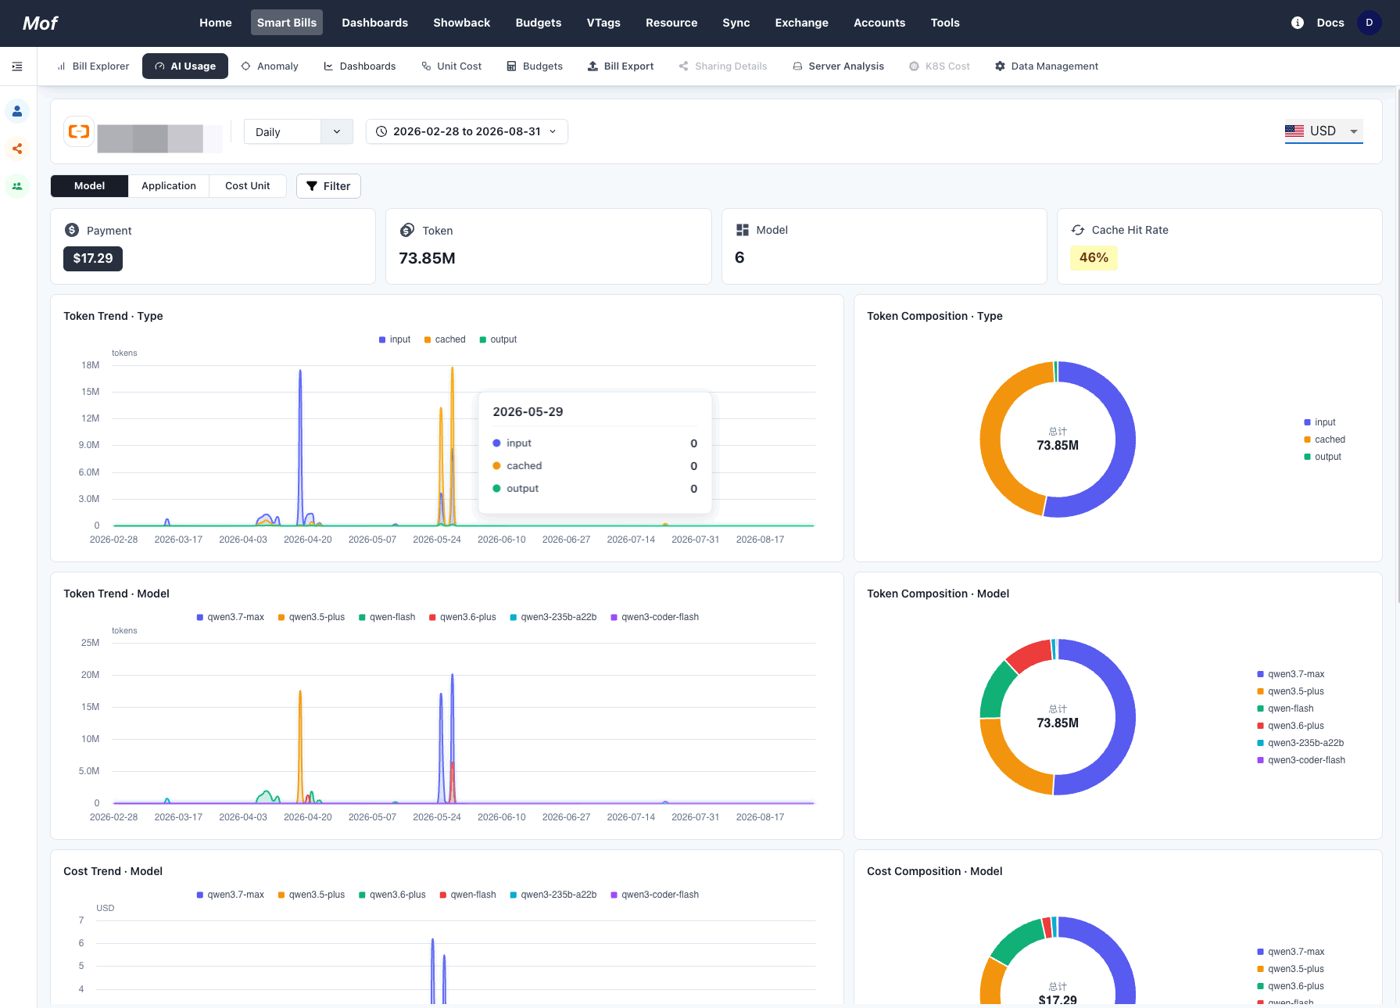Viewport: 1400px width, 1008px height.
Task: Click the AI Usage button
Action: tap(185, 66)
